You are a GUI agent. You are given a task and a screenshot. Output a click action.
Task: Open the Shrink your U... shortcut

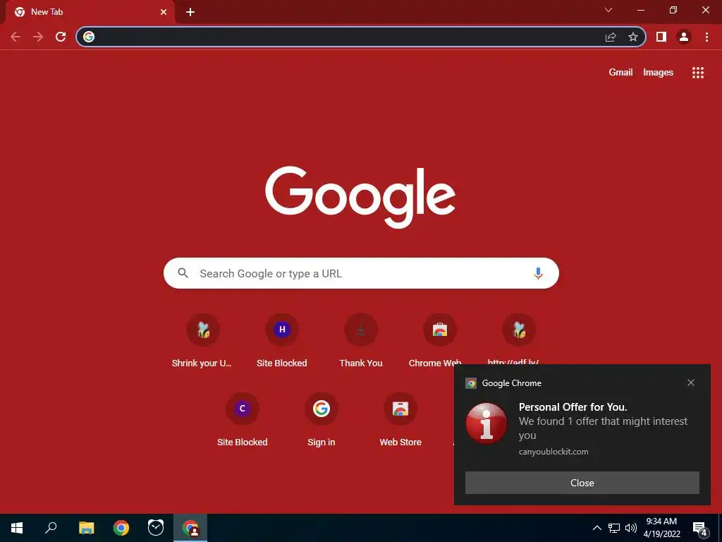202,341
